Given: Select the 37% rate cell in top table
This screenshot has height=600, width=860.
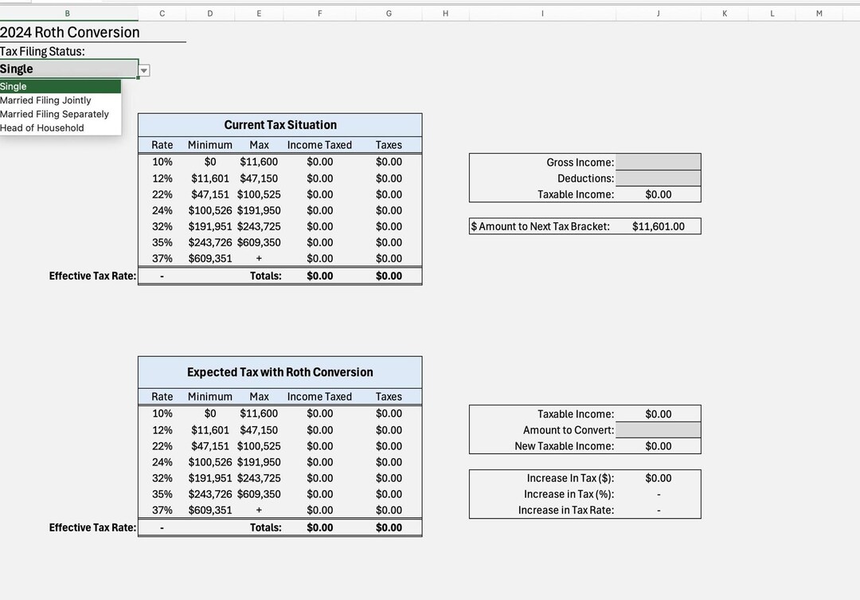Looking at the screenshot, I should click(x=162, y=258).
